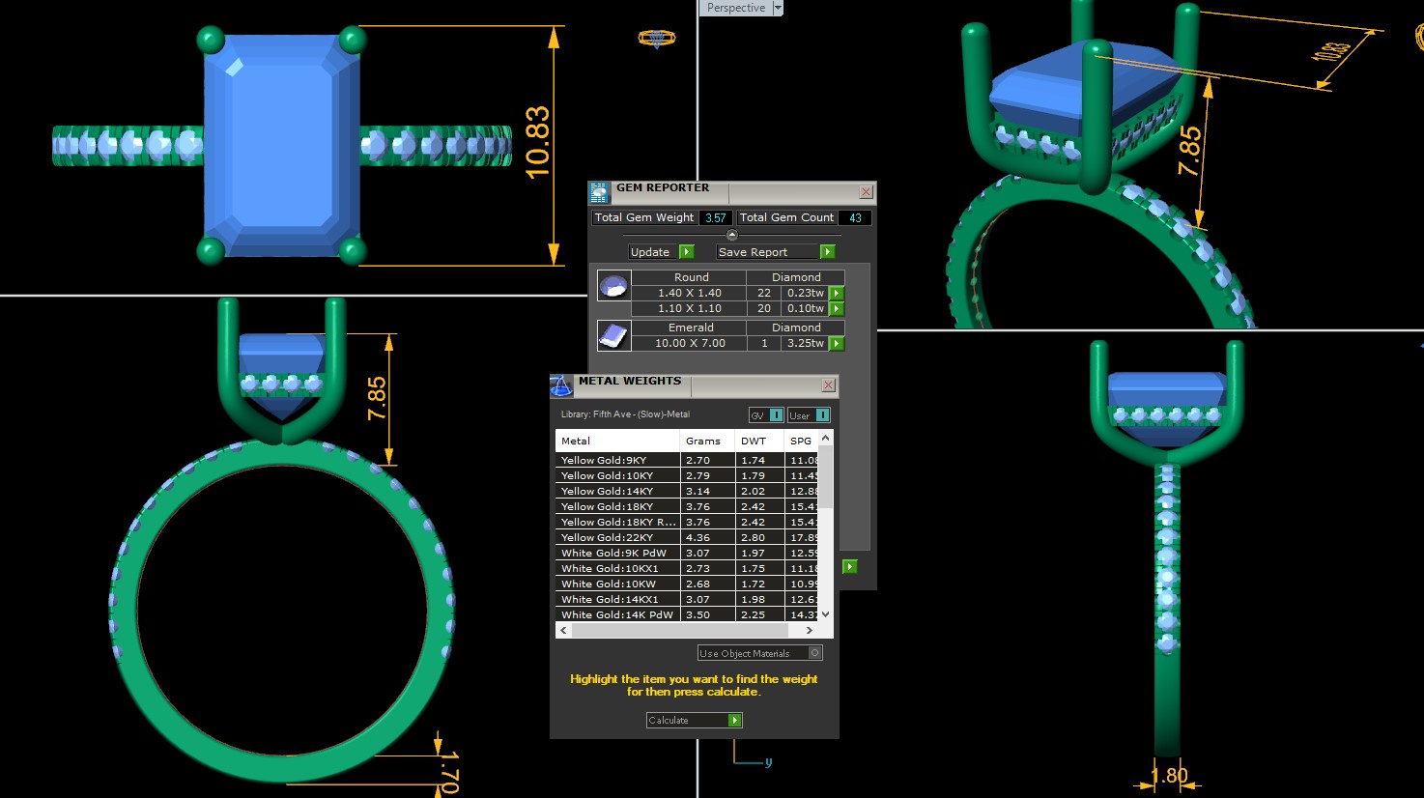Open the Perspective viewport dropdown arrow
This screenshot has width=1424, height=798.
pos(778,8)
